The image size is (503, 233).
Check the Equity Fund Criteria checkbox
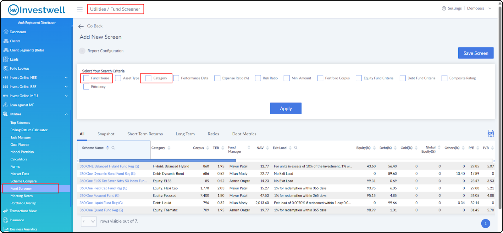pos(359,78)
